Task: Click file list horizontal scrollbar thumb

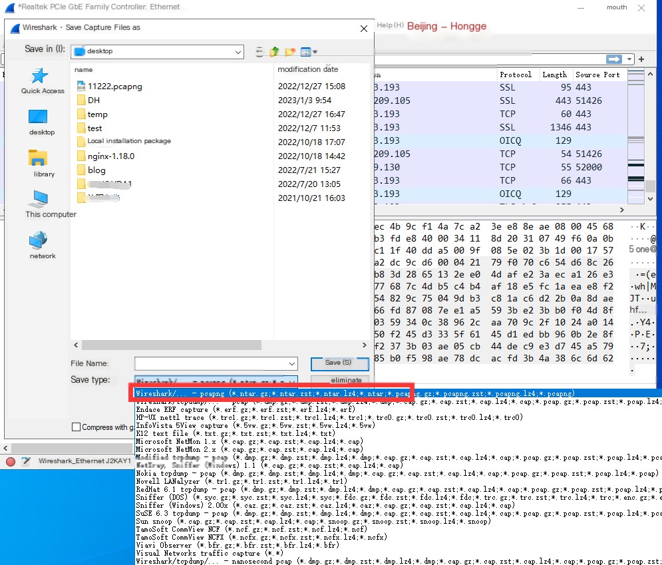Action: pyautogui.click(x=172, y=345)
